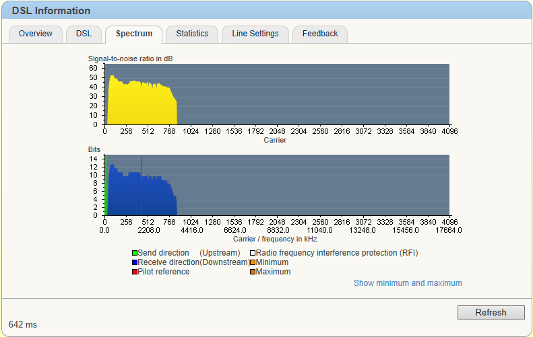Image resolution: width=533 pixels, height=337 pixels.
Task: Click the Receive direction(Downstream) legend text
Action: [194, 262]
